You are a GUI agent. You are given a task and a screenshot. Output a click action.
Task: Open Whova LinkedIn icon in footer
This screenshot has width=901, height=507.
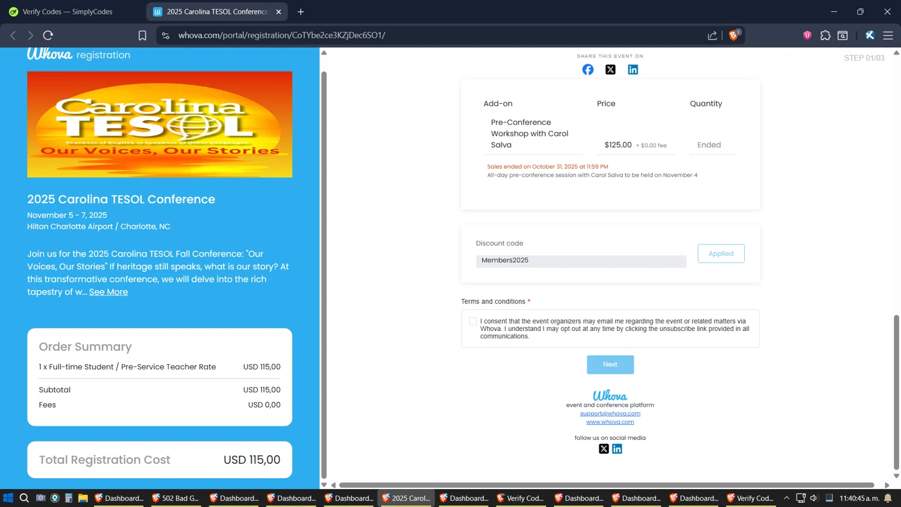tap(617, 449)
